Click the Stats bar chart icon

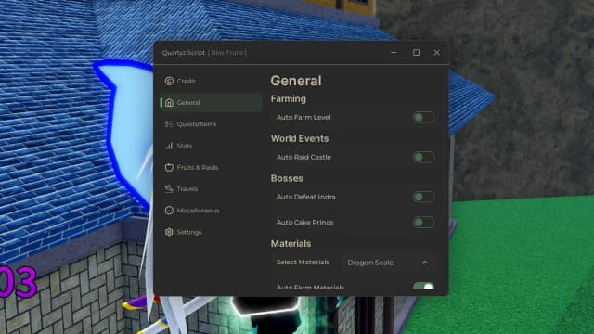coord(169,146)
